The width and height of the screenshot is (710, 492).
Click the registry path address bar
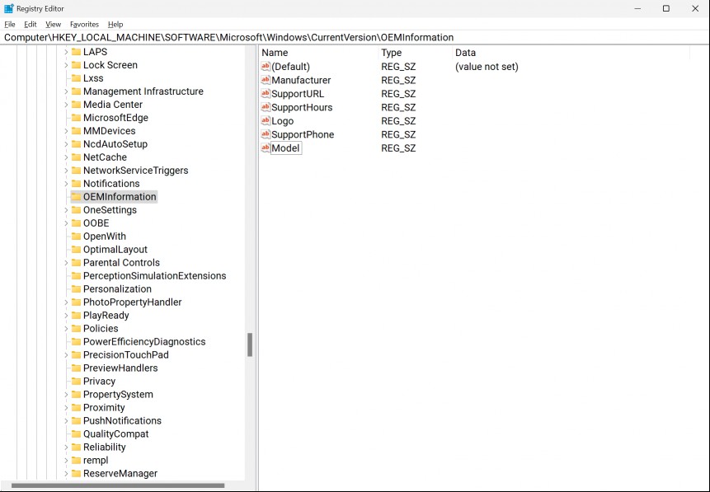[x=355, y=38]
